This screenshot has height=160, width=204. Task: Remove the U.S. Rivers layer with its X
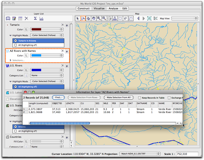coord(63,65)
